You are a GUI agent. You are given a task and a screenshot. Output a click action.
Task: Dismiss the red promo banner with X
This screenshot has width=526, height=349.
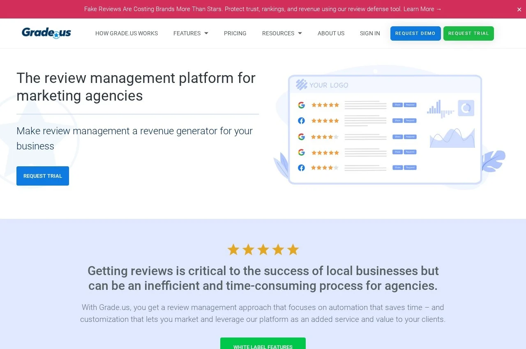(x=519, y=9)
